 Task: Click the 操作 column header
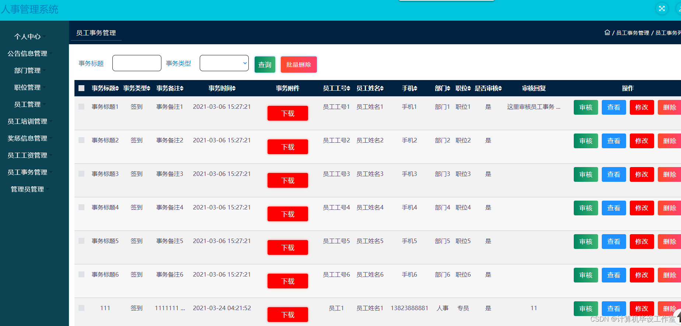point(628,88)
